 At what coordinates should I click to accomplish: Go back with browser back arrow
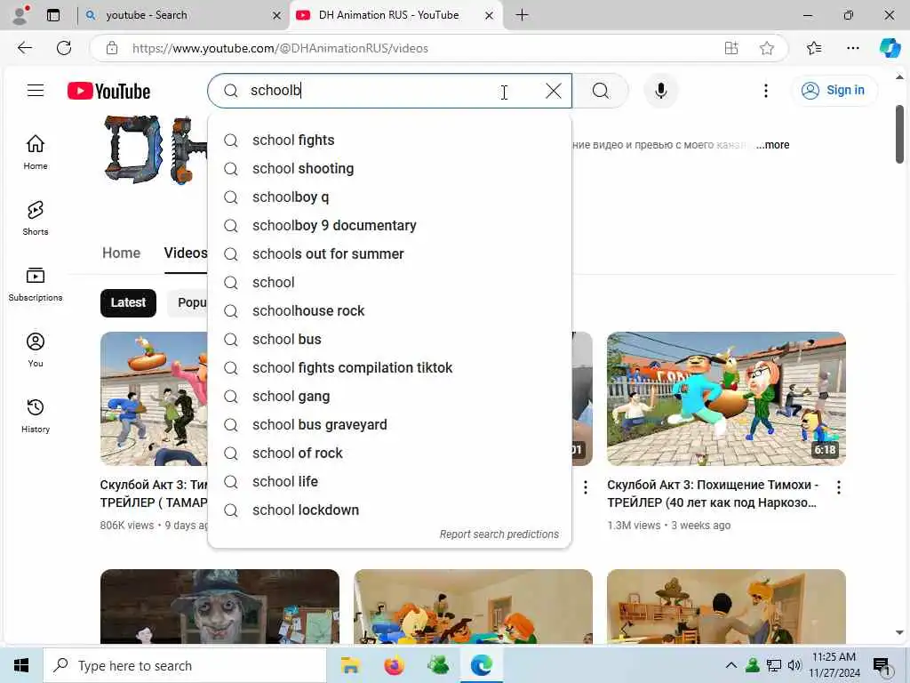tap(24, 48)
